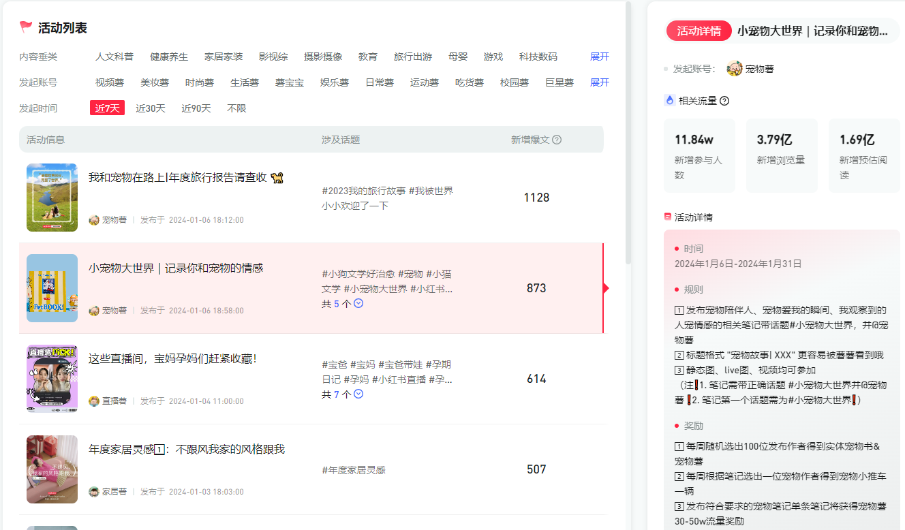Viewport: 905px width, 530px height.
Task: Click the dog emoji in first activity title
Action: pyautogui.click(x=277, y=178)
